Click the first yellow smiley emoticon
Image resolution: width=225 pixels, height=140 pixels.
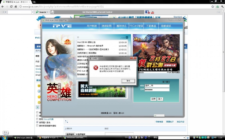[39, 86]
